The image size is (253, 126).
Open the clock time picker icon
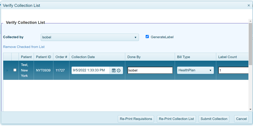(119, 70)
